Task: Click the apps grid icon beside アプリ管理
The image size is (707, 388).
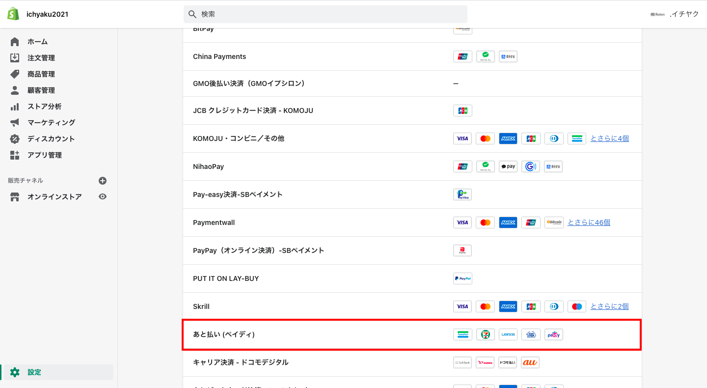Action: [15, 155]
